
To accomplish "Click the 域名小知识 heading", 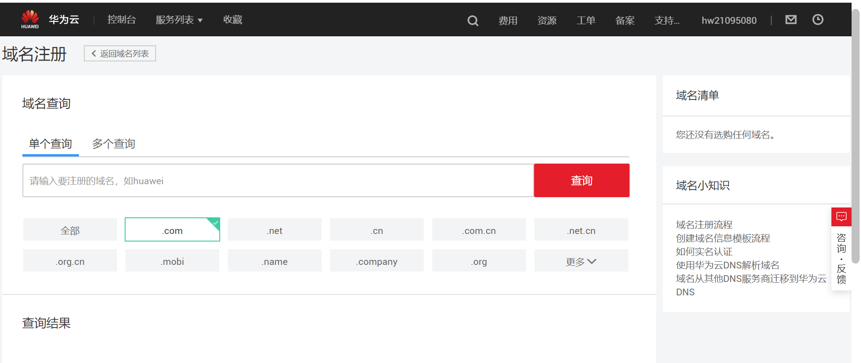I will [x=703, y=186].
